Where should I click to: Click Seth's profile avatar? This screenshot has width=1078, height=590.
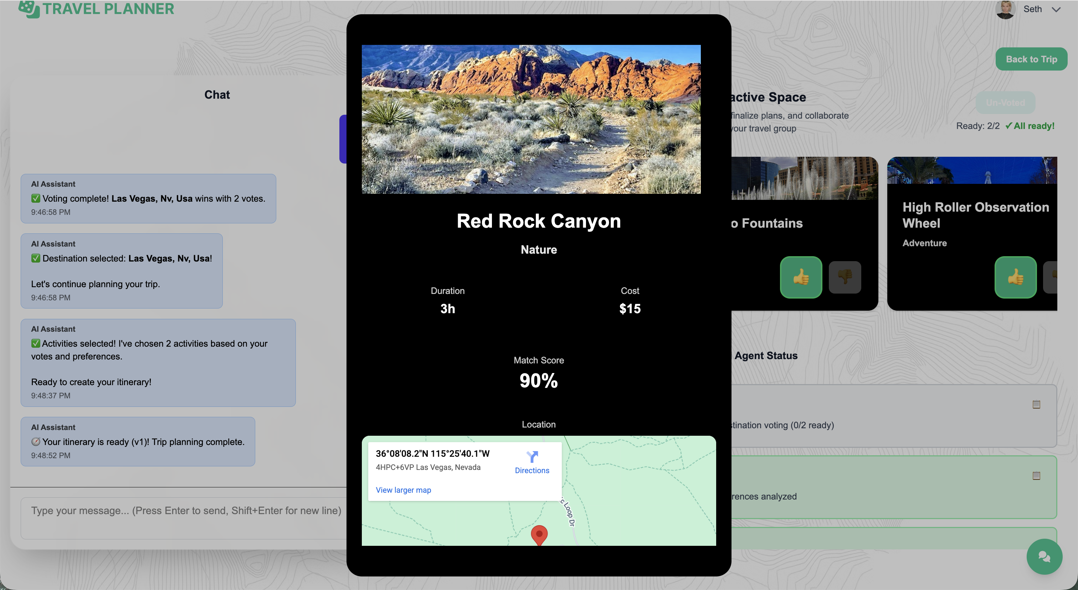coord(1005,9)
